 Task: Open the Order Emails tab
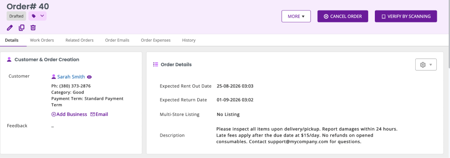click(x=117, y=40)
